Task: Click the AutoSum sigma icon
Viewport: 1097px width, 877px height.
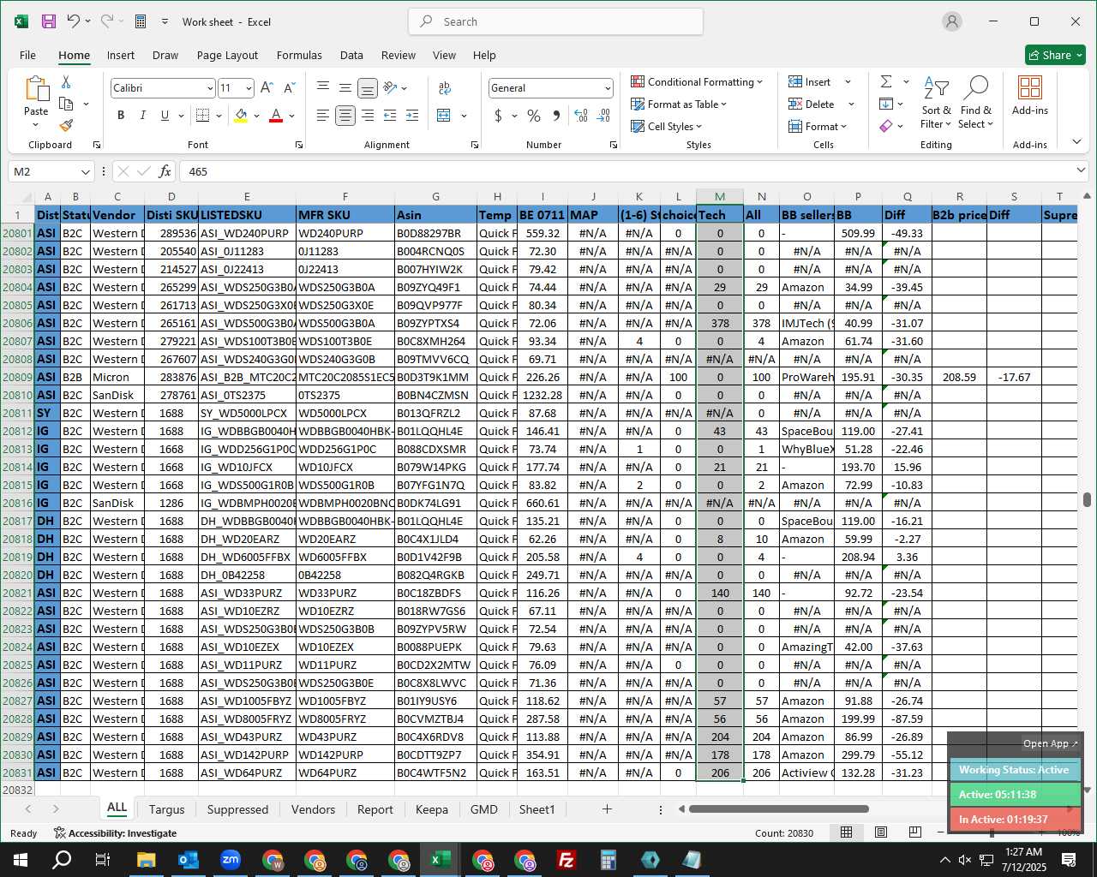Action: click(886, 81)
